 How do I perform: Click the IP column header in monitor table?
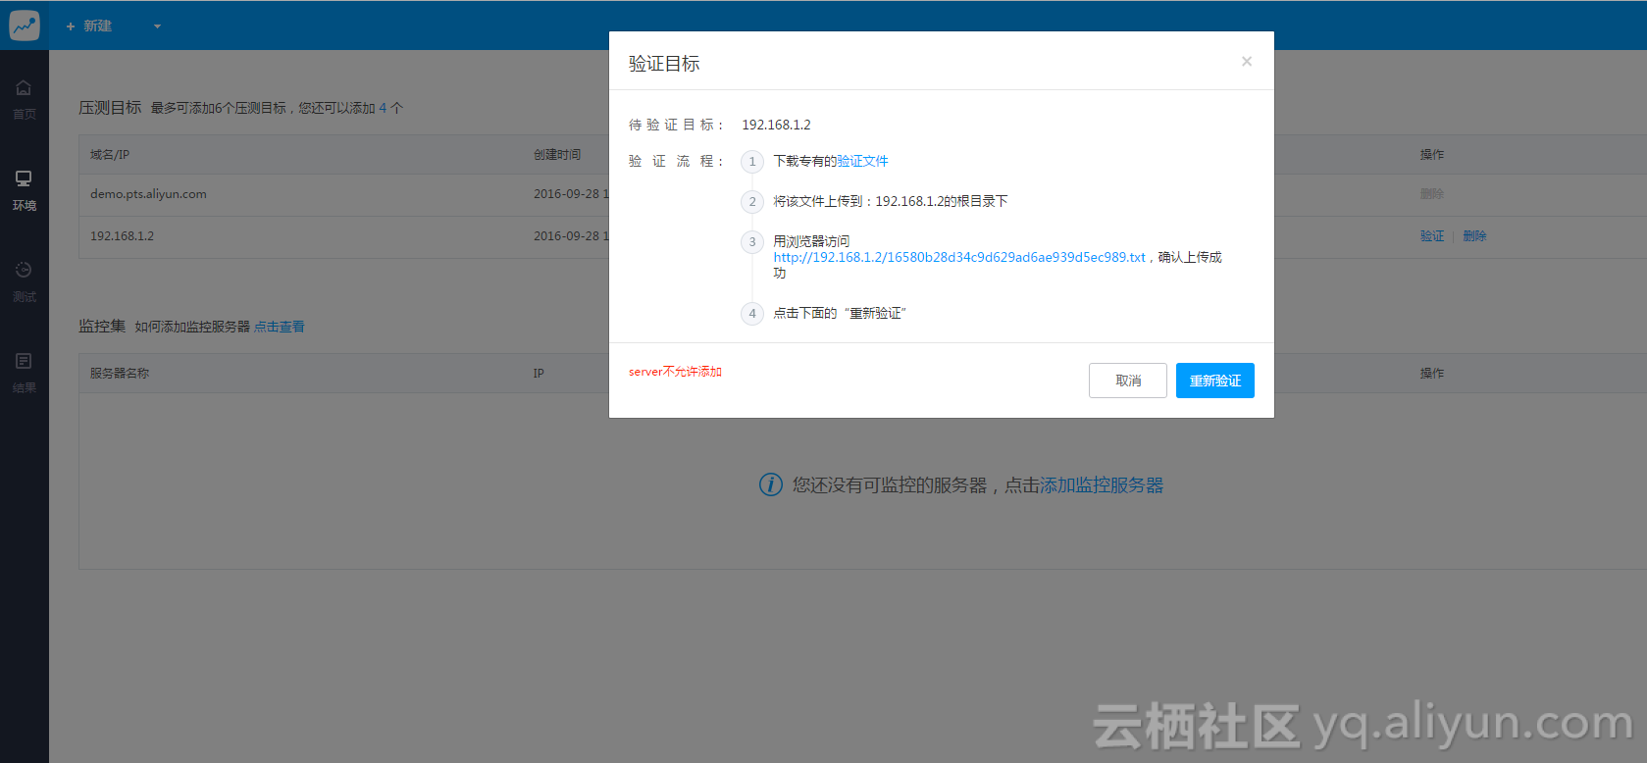539,374
